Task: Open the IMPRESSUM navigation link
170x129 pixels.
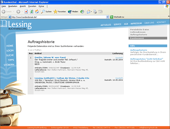Action: pyautogui.click(x=136, y=23)
